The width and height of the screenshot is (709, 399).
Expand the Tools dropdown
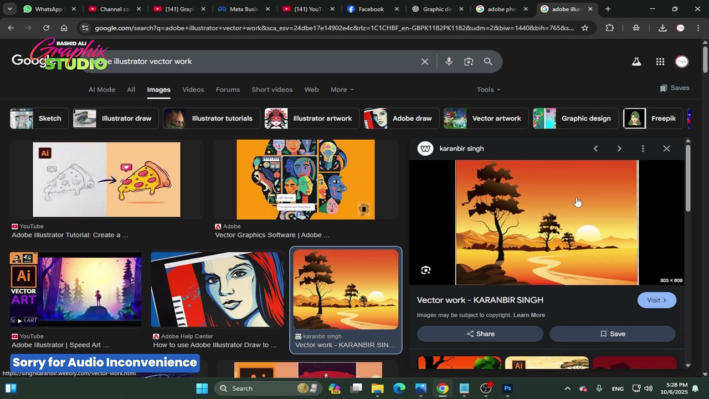click(x=488, y=90)
